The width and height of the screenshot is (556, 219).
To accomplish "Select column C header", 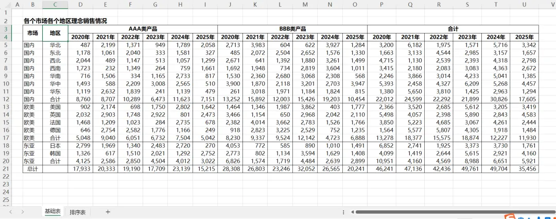I will click(55, 5).
